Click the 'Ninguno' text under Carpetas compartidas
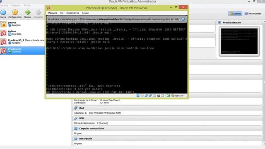Screen dimensions: 265x149 click(x=78, y=133)
